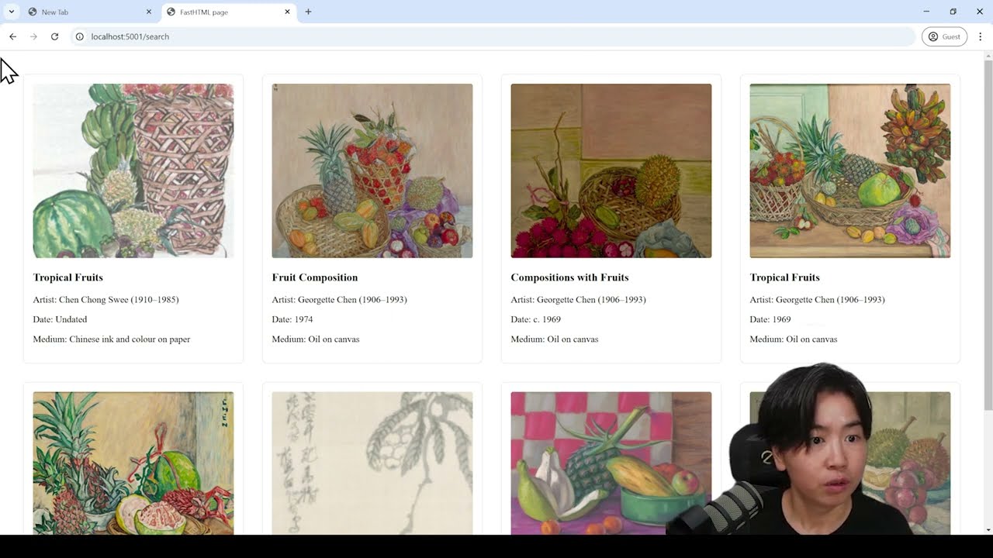This screenshot has width=993, height=558.
Task: View site information icon in address bar
Action: (79, 36)
